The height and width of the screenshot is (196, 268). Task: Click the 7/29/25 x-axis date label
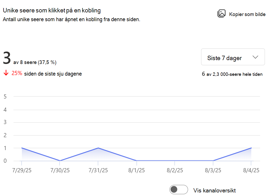tap(22, 170)
